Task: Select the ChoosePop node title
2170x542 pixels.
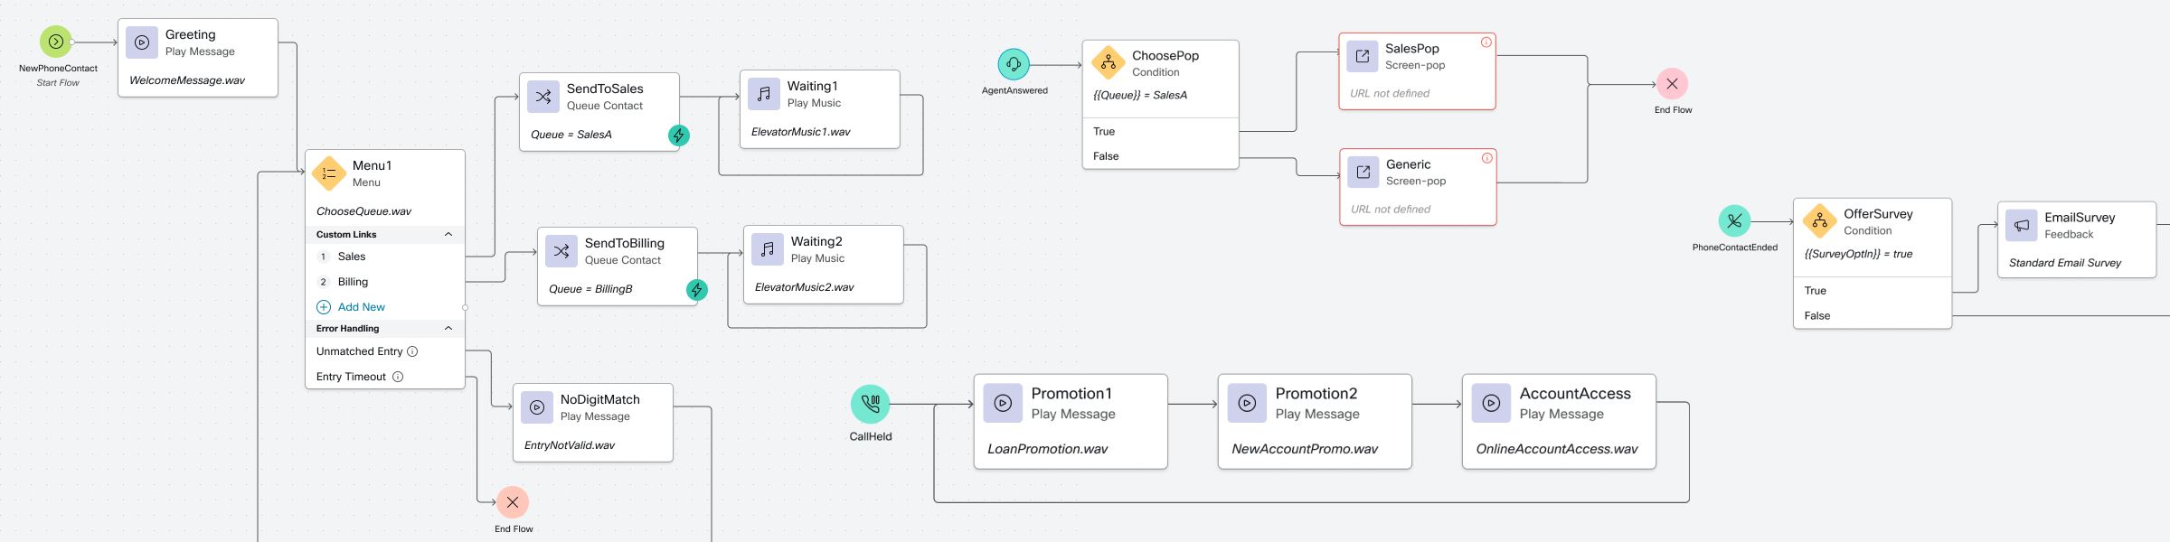Action: point(1165,55)
